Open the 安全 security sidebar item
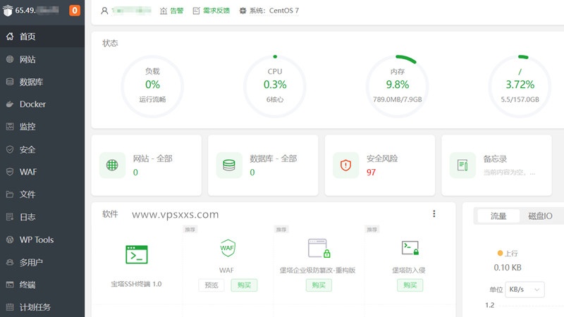This screenshot has width=564, height=317. click(x=42, y=149)
